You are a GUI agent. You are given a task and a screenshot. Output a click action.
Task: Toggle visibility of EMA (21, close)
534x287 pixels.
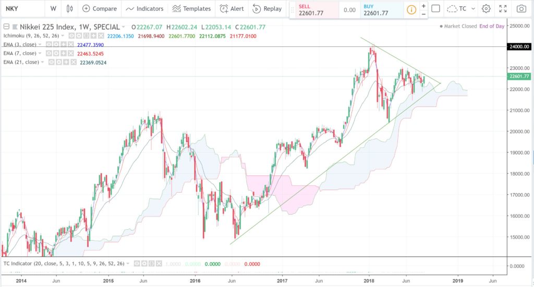coord(51,62)
